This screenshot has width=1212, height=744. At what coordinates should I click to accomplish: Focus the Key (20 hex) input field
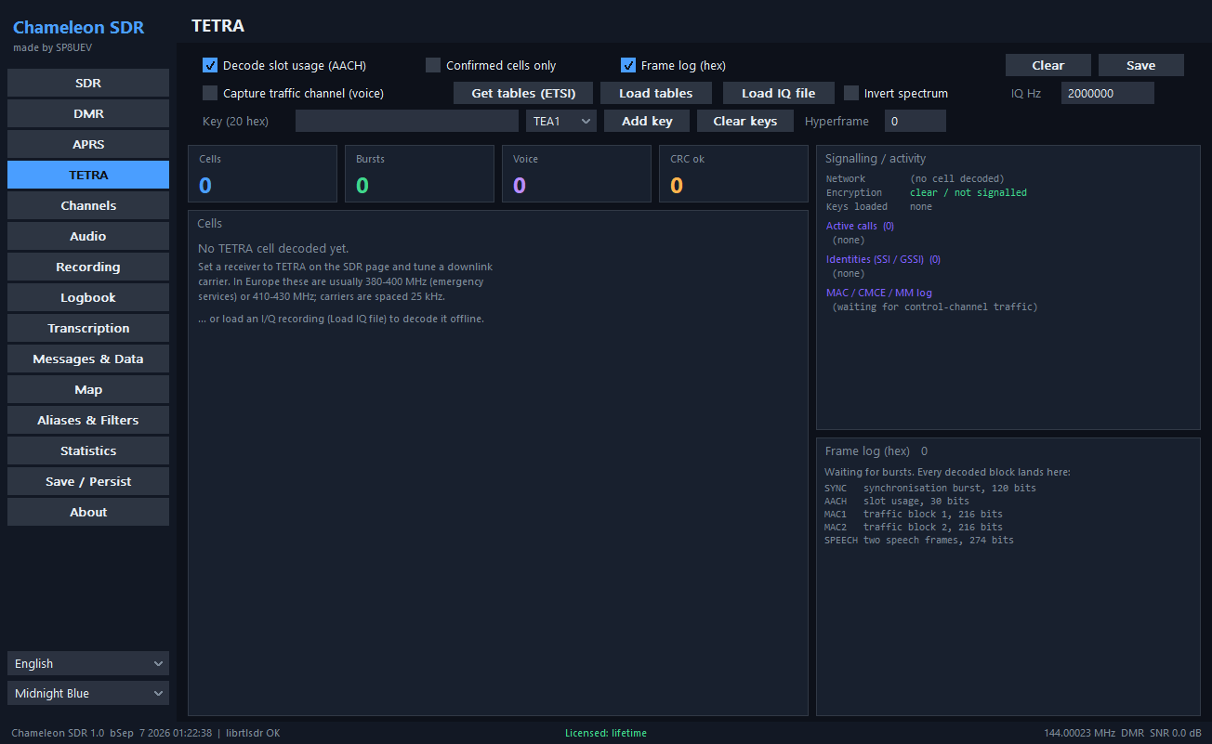[407, 121]
